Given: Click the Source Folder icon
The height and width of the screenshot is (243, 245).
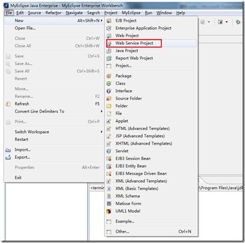Looking at the screenshot, I should click(109, 99).
